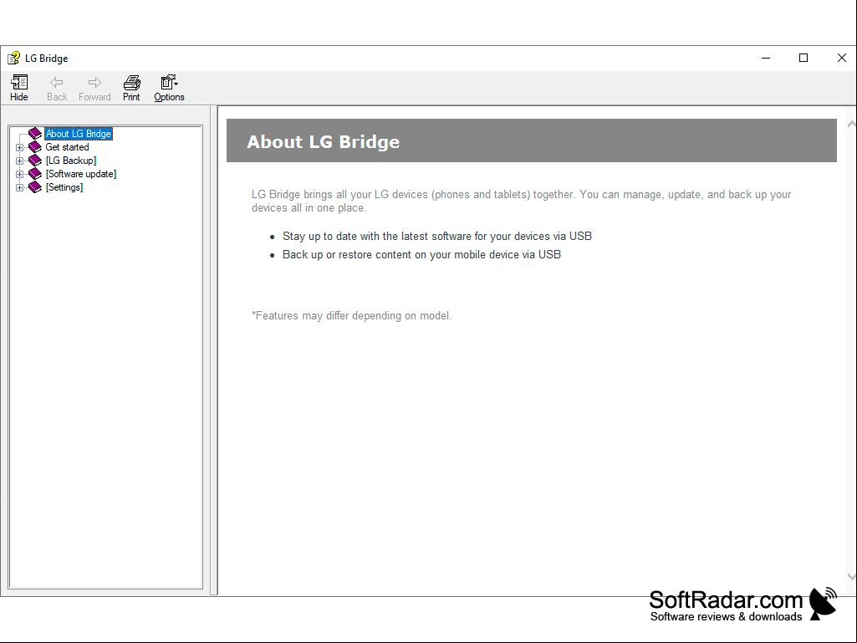The image size is (857, 643).
Task: Click the Forward navigation arrow
Action: 94,88
